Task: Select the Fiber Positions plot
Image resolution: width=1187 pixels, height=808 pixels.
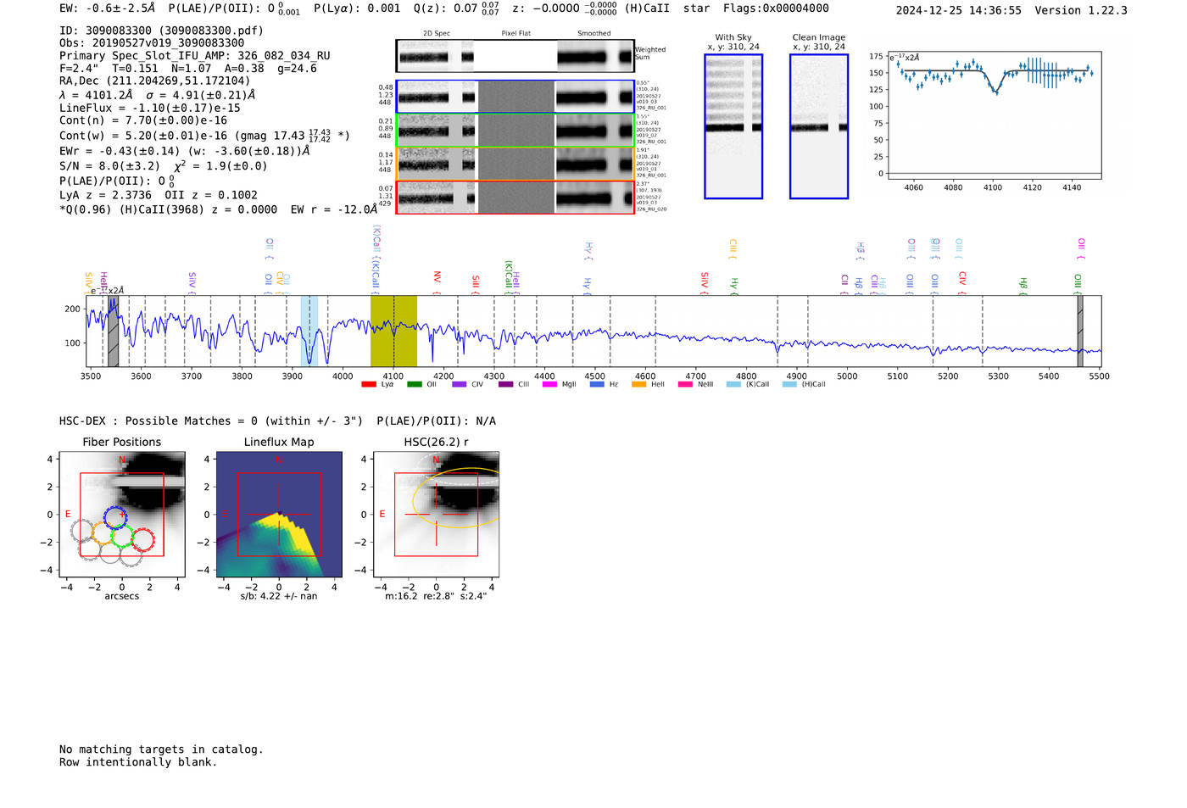Action: pyautogui.click(x=122, y=514)
